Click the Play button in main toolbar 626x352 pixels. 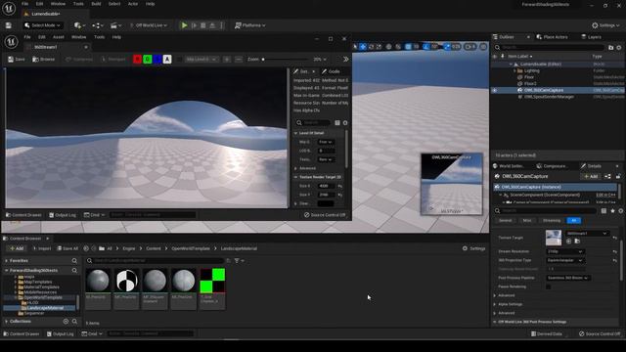184,25
